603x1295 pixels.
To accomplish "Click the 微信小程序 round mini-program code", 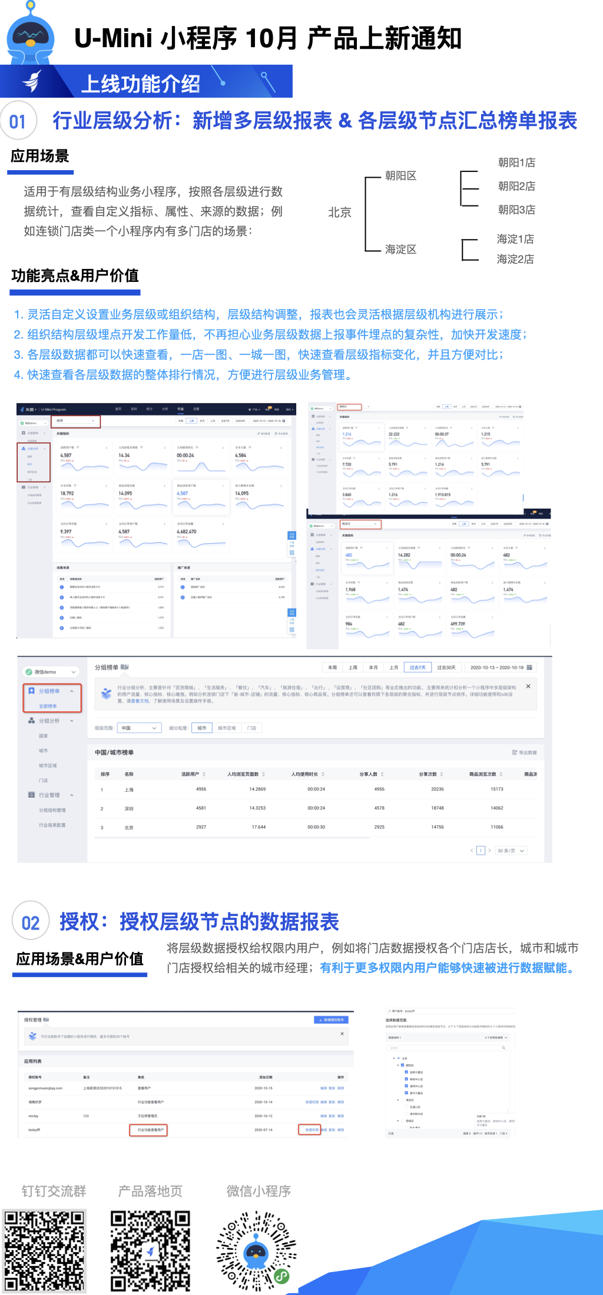I will (x=257, y=1251).
